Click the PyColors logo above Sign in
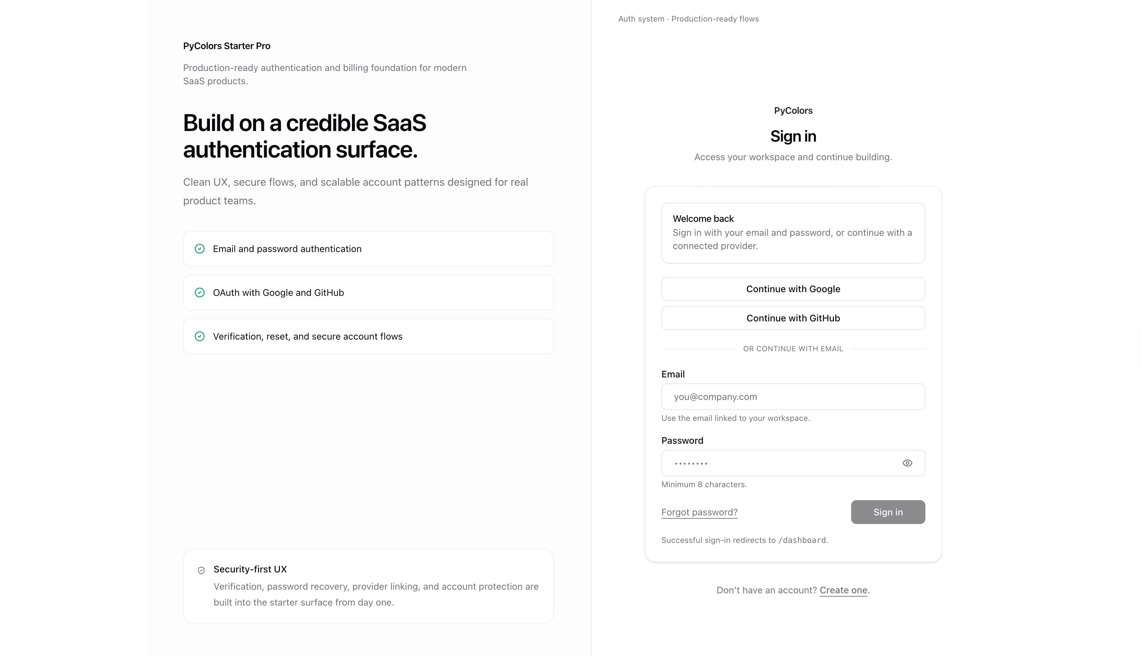 coord(793,111)
